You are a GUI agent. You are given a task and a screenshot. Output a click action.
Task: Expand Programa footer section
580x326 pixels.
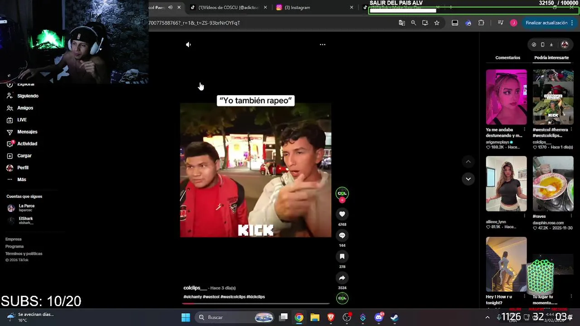[x=14, y=246]
